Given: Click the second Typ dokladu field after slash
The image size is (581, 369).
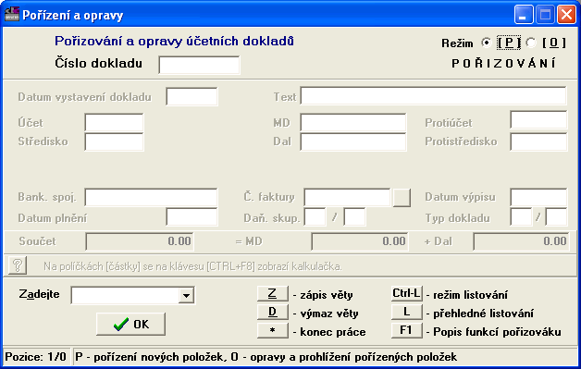Looking at the screenshot, I should coord(556,216).
